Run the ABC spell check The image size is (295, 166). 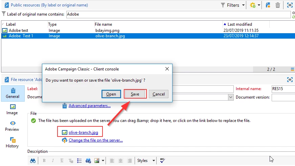point(162,160)
